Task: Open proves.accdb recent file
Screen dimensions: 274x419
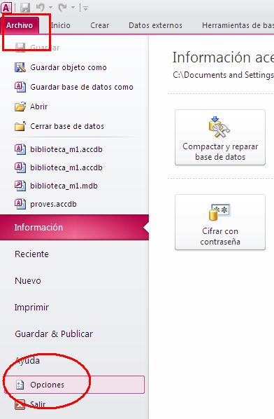Action: [54, 204]
